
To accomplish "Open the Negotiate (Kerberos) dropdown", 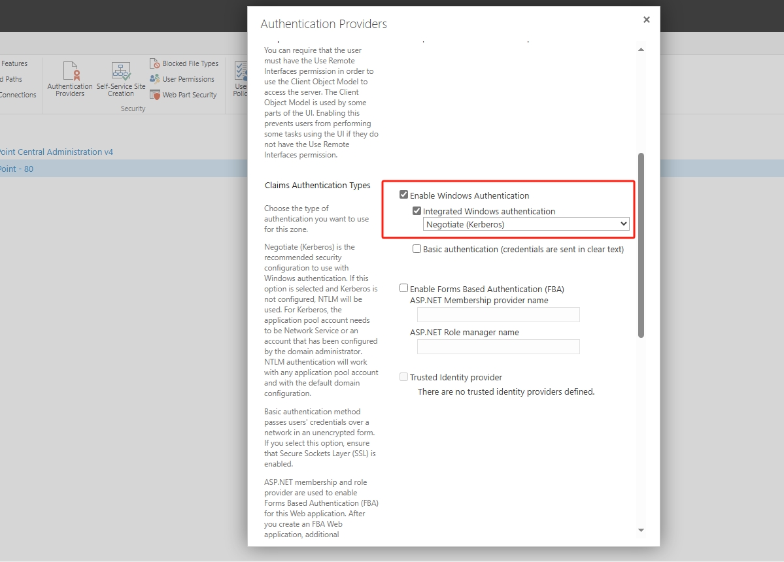I will pyautogui.click(x=526, y=223).
